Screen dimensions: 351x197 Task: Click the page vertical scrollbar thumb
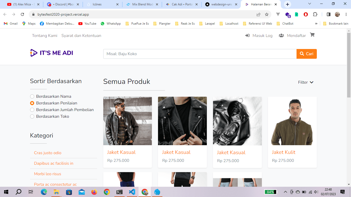(x=349, y=65)
